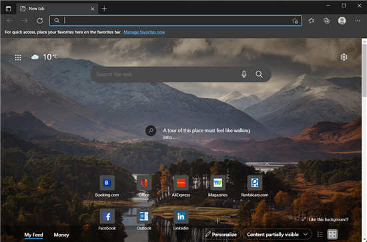
Task: Add a new quick link site
Action: 218,221
